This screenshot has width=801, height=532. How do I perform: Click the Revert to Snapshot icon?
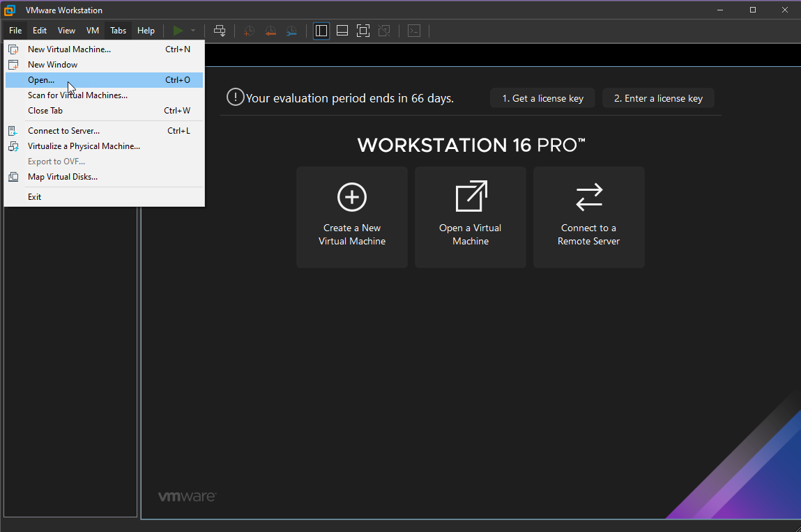[270, 31]
